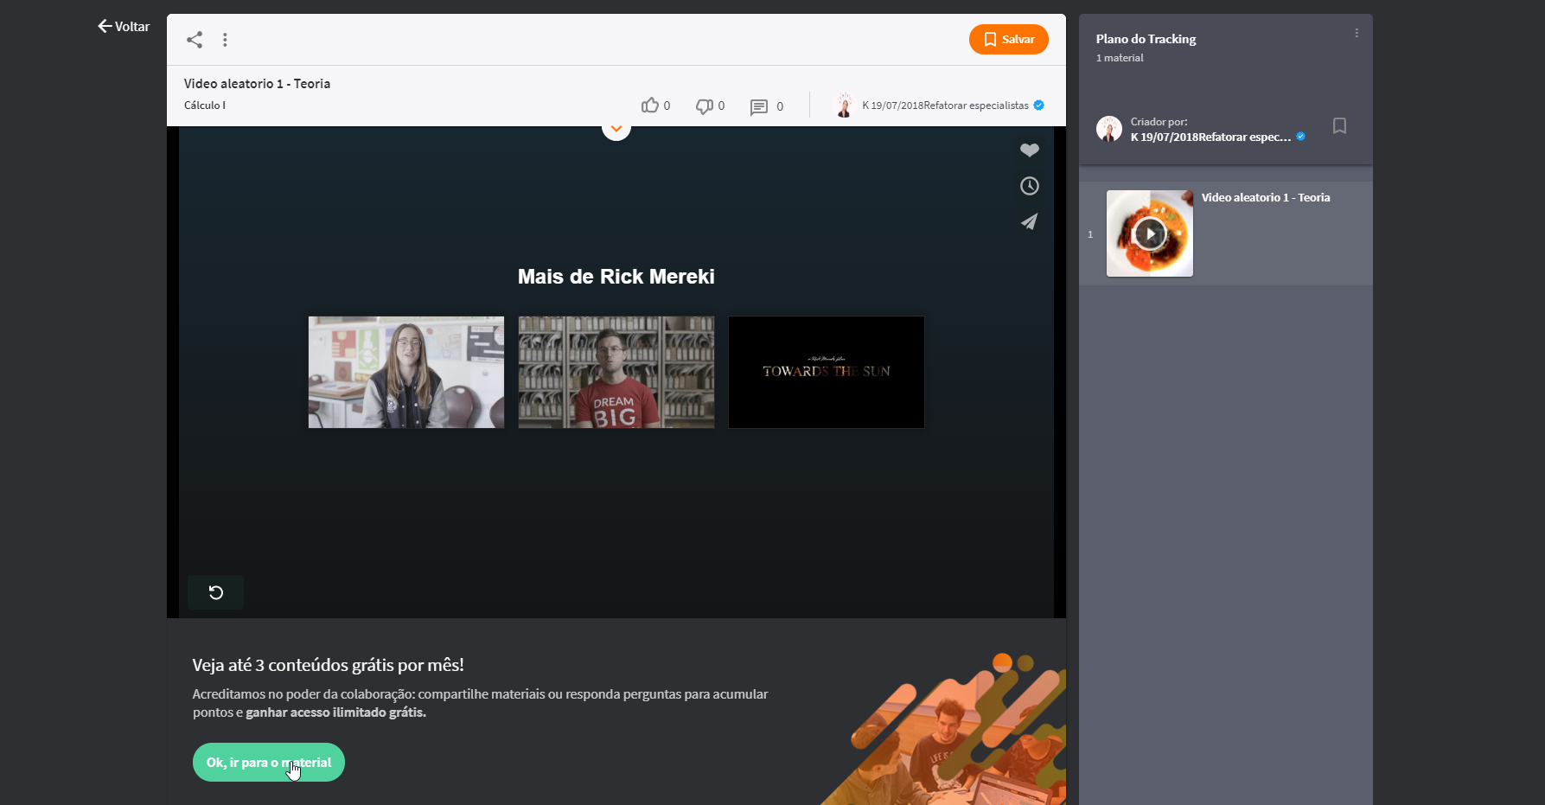Click the verified badge beside author name
This screenshot has height=805, width=1545.
point(1039,105)
